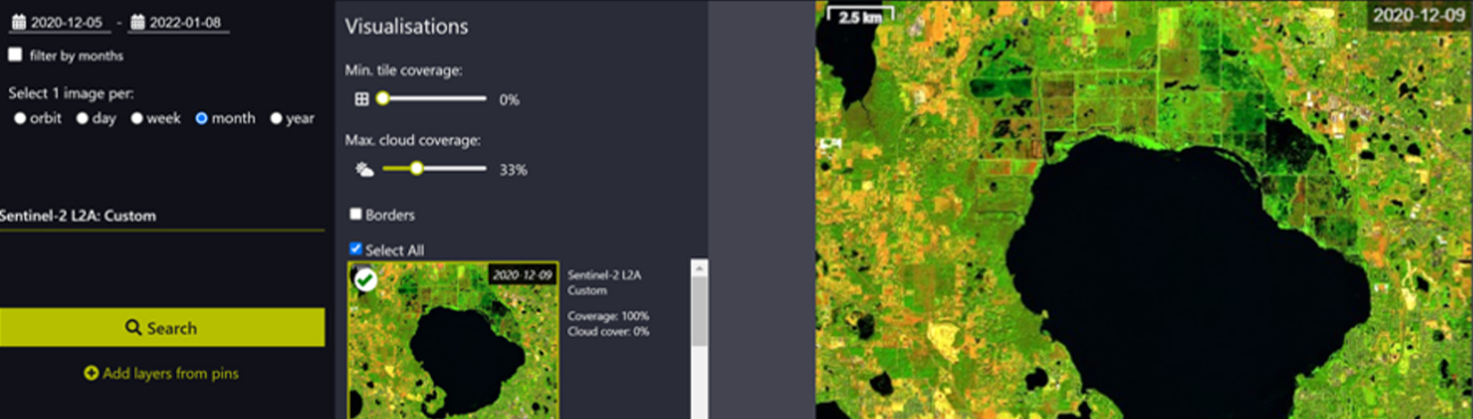
Task: Click the plus icon beside Add layers
Action: pyautogui.click(x=91, y=374)
